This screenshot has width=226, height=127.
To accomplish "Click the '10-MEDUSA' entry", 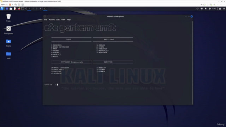I will [101, 45].
